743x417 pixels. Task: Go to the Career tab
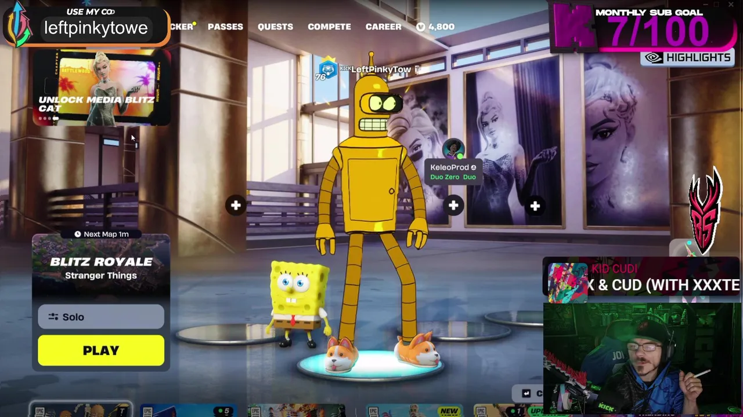[383, 27]
